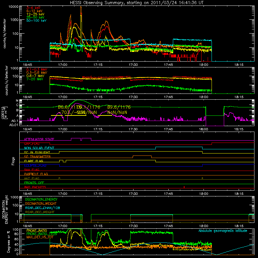Select the 3-6 keV legend label

[34, 8]
